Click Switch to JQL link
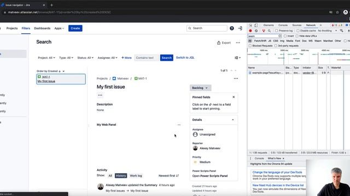350x196 pixels. (x=185, y=58)
